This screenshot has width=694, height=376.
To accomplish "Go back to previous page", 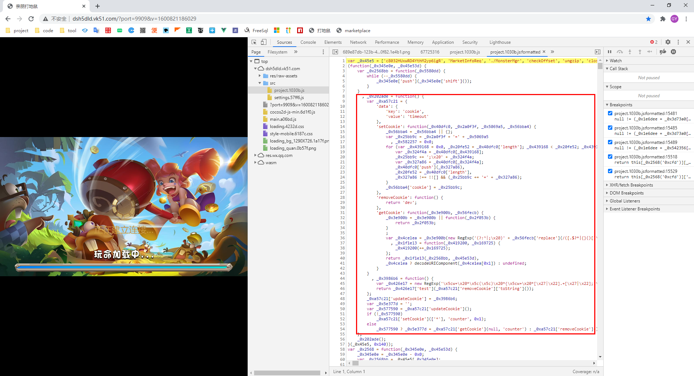I will tap(8, 19).
